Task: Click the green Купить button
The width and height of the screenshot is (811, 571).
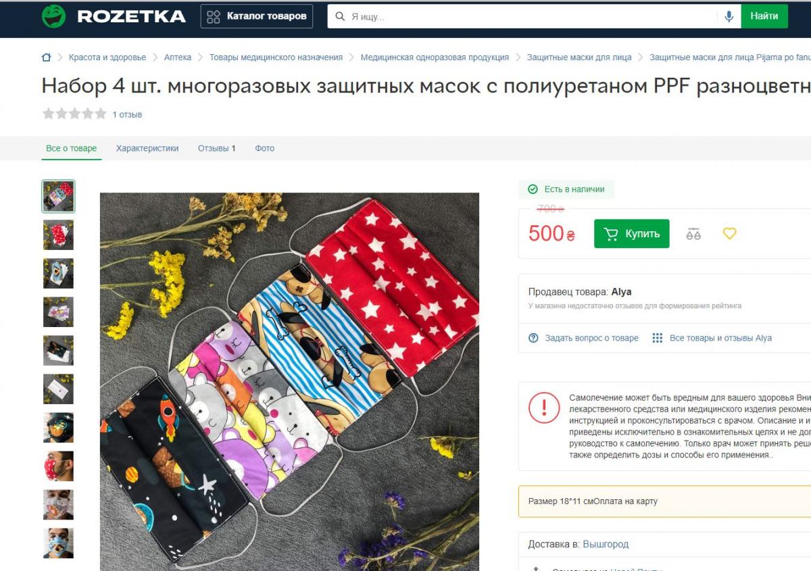Action: (632, 234)
